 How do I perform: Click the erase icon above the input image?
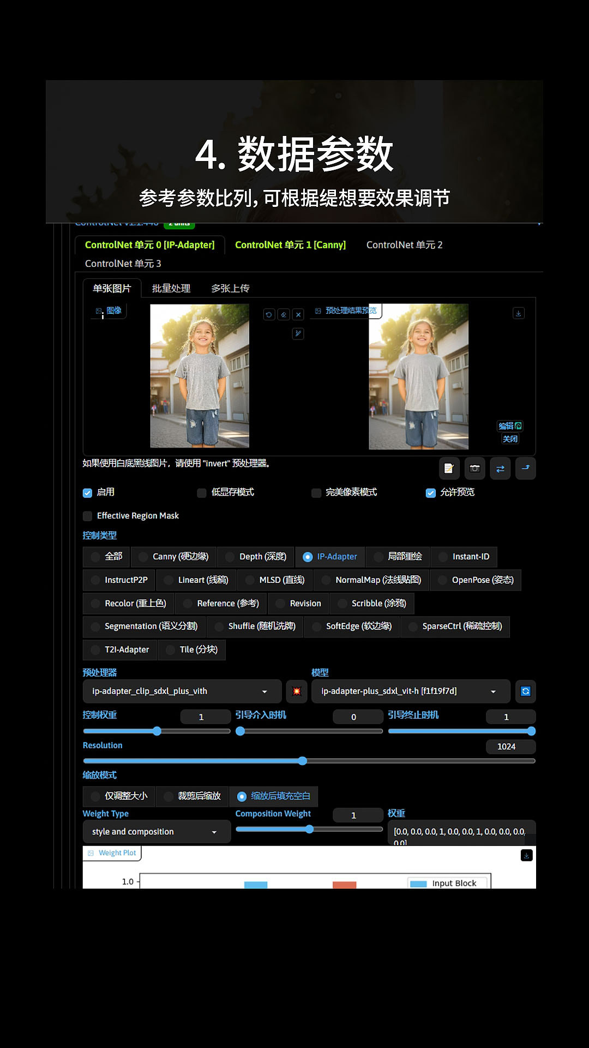click(284, 314)
